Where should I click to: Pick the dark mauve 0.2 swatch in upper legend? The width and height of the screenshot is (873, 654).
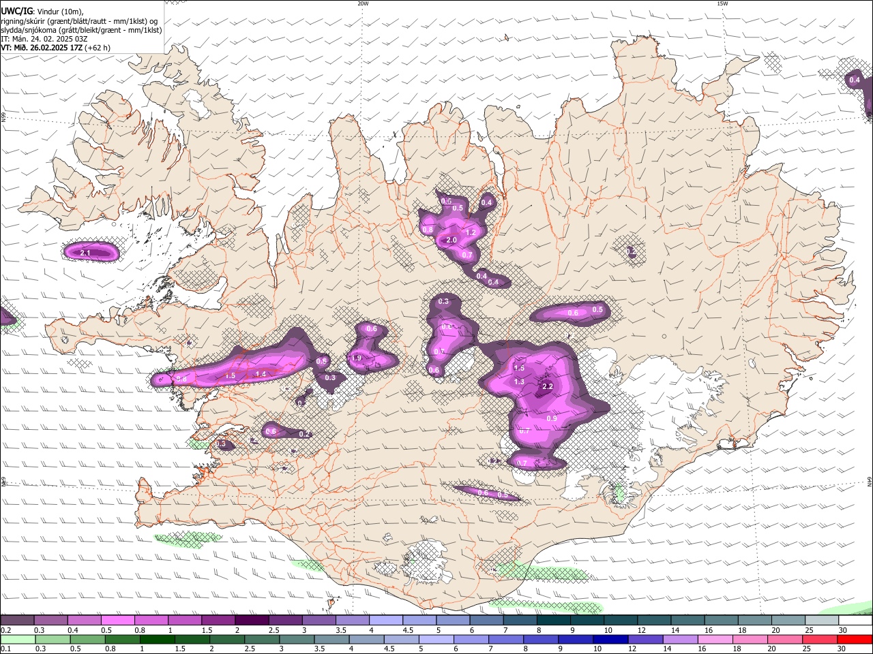point(17,620)
